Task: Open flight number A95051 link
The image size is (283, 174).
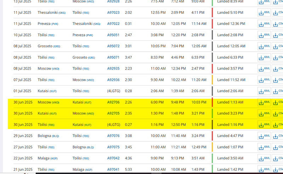Action: click(x=113, y=35)
